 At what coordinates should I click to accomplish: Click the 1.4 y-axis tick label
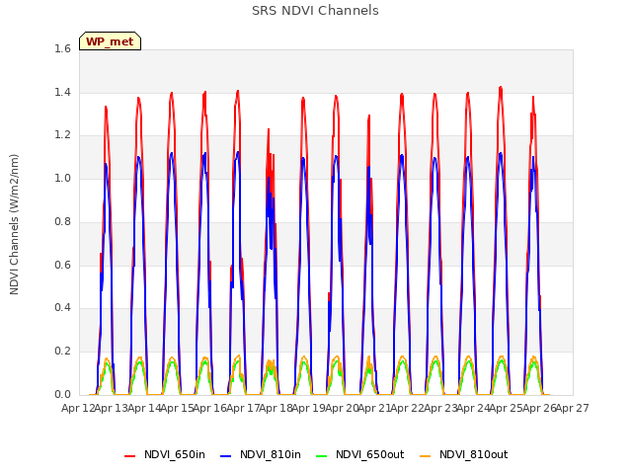pyautogui.click(x=62, y=92)
